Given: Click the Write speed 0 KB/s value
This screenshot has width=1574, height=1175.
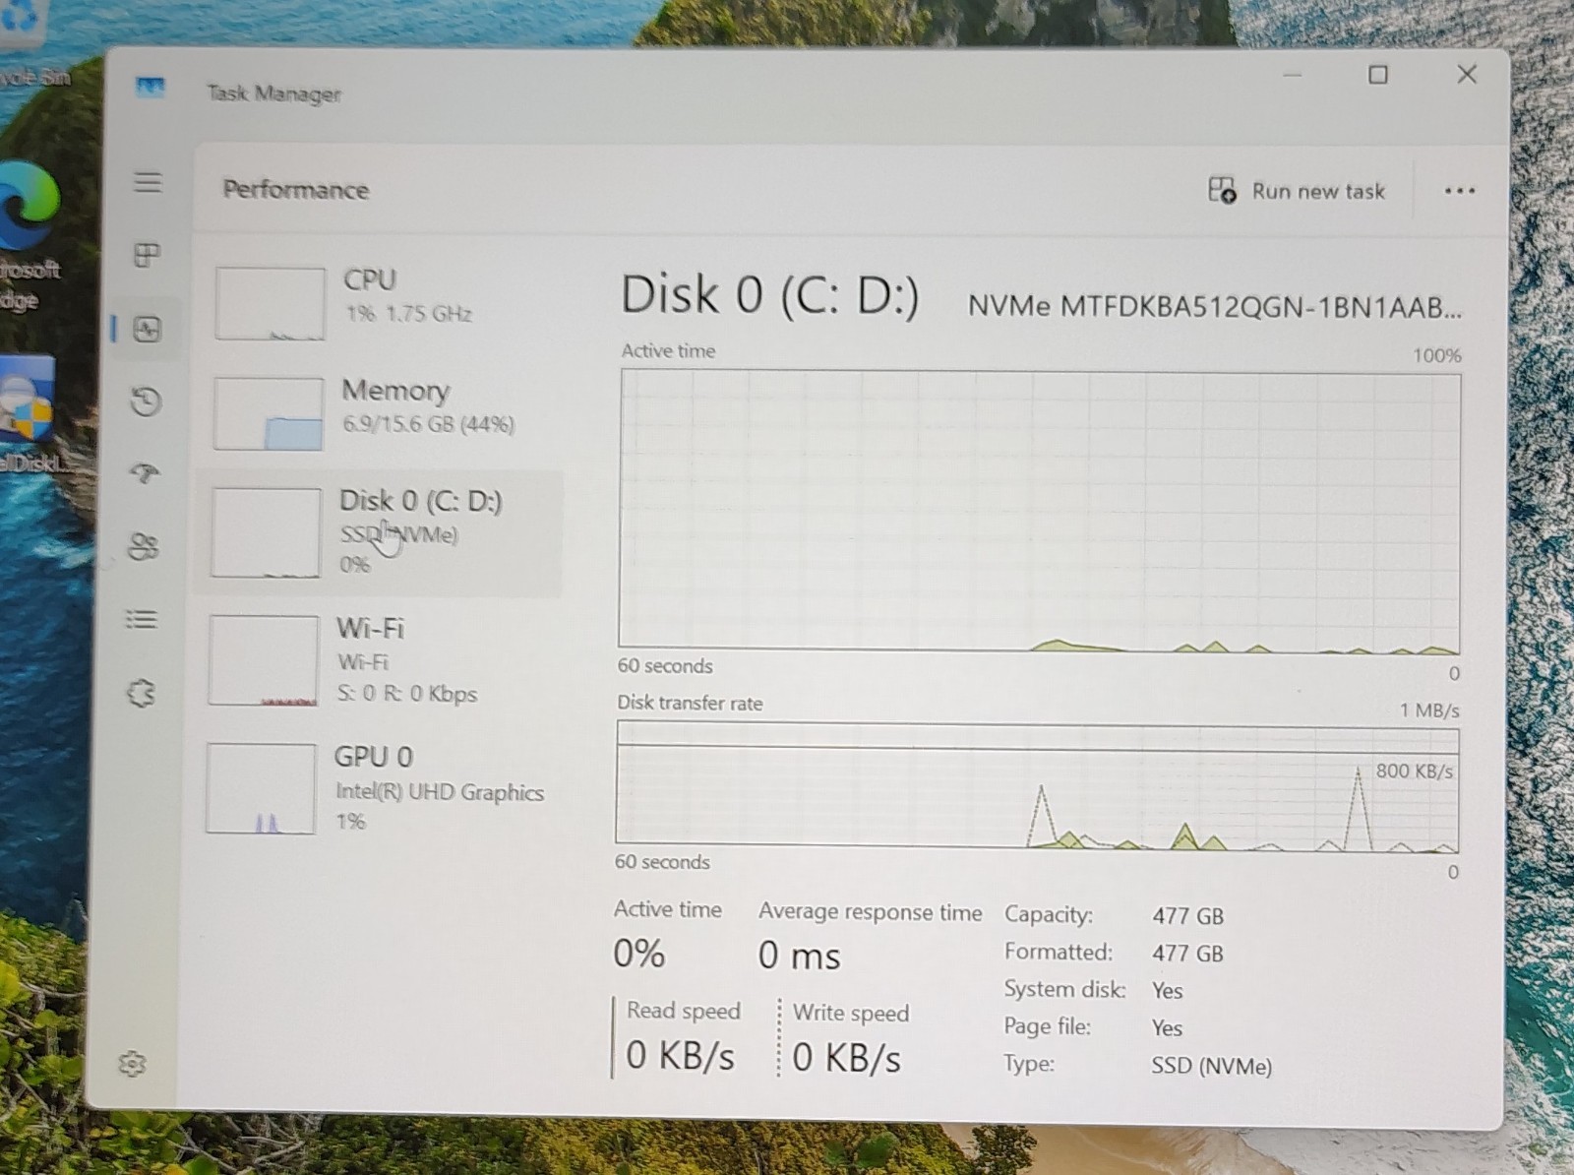Looking at the screenshot, I should (847, 1058).
